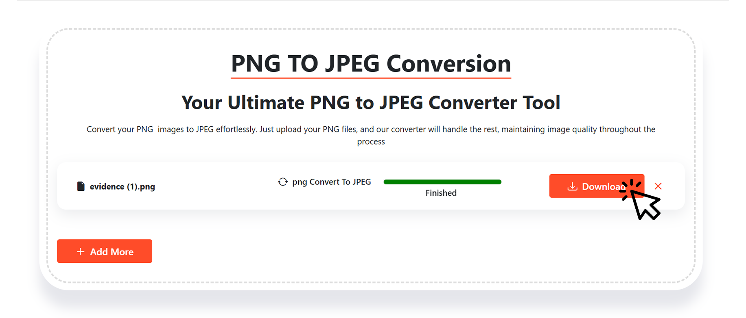Add more PNG files to convert
The image size is (746, 318).
tap(105, 251)
